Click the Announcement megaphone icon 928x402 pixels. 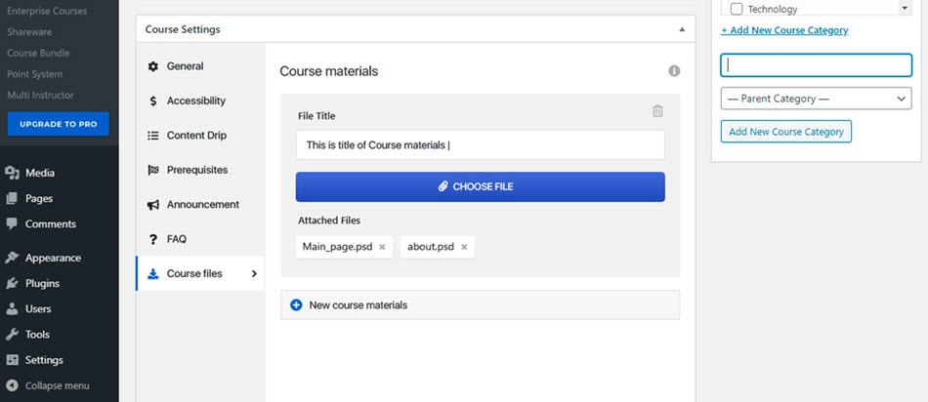pyautogui.click(x=153, y=205)
